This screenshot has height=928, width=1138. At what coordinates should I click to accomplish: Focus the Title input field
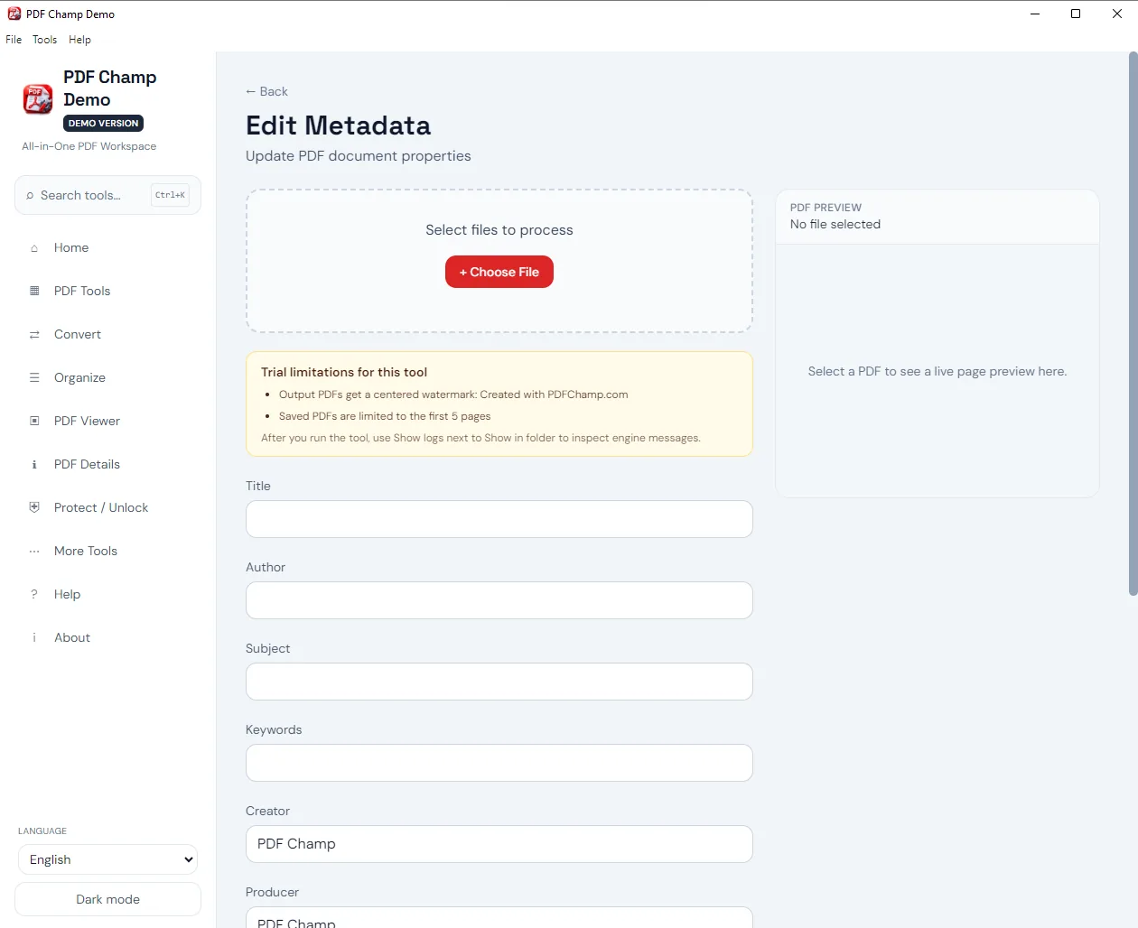point(499,519)
